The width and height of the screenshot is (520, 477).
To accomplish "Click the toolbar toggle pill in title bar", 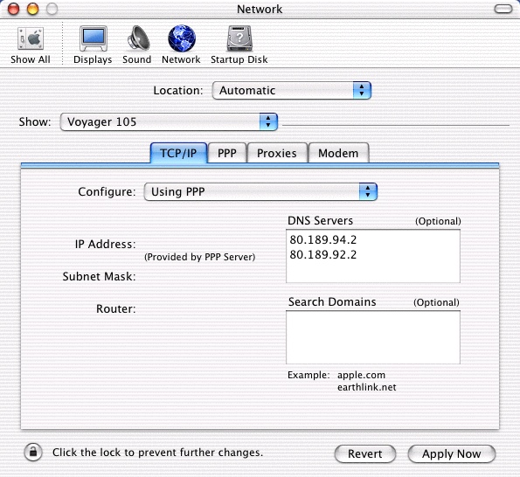I will [x=503, y=9].
